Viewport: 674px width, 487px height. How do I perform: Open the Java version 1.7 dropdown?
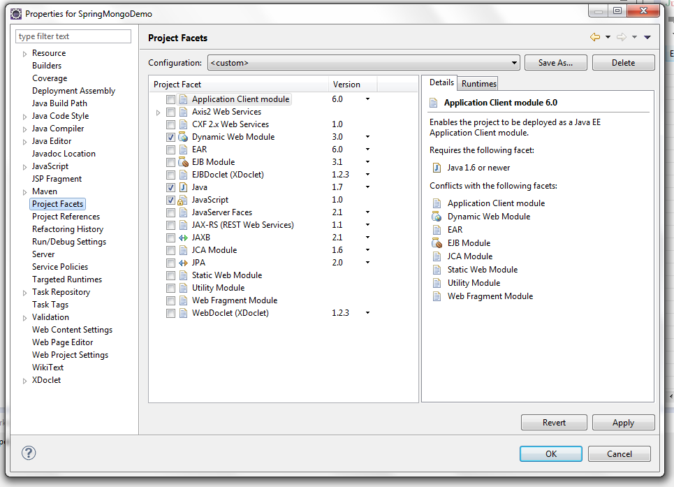click(x=367, y=187)
